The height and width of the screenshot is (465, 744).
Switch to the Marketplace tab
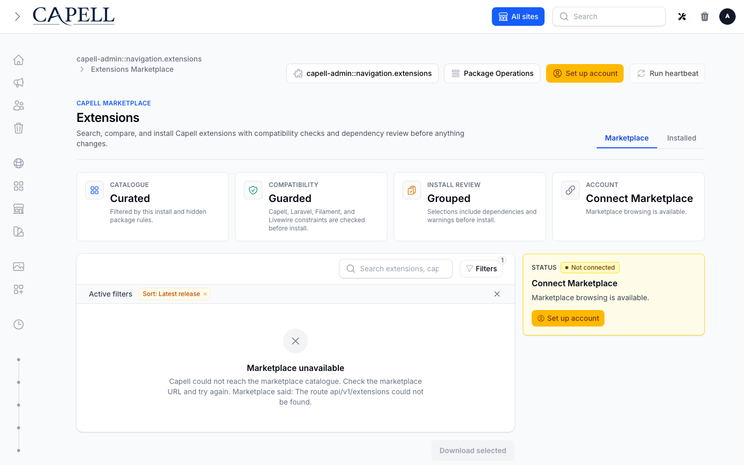coord(627,138)
